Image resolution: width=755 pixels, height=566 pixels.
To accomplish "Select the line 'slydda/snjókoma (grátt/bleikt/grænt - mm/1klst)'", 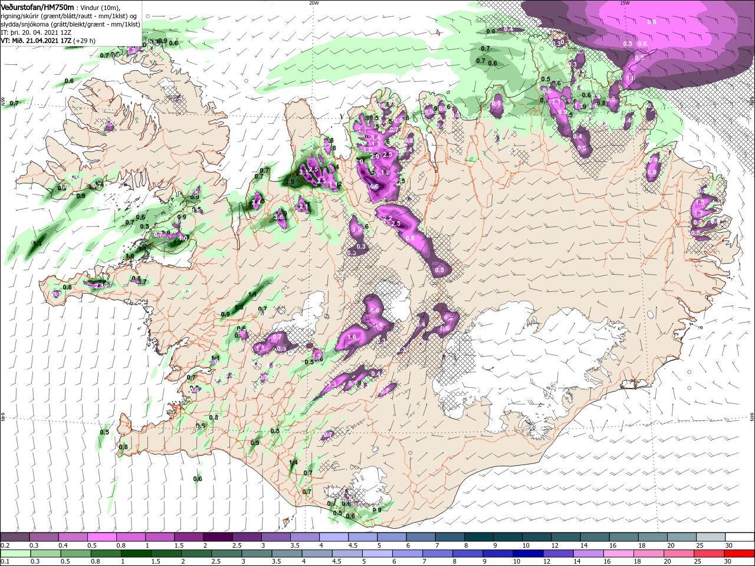I will pyautogui.click(x=70, y=24).
